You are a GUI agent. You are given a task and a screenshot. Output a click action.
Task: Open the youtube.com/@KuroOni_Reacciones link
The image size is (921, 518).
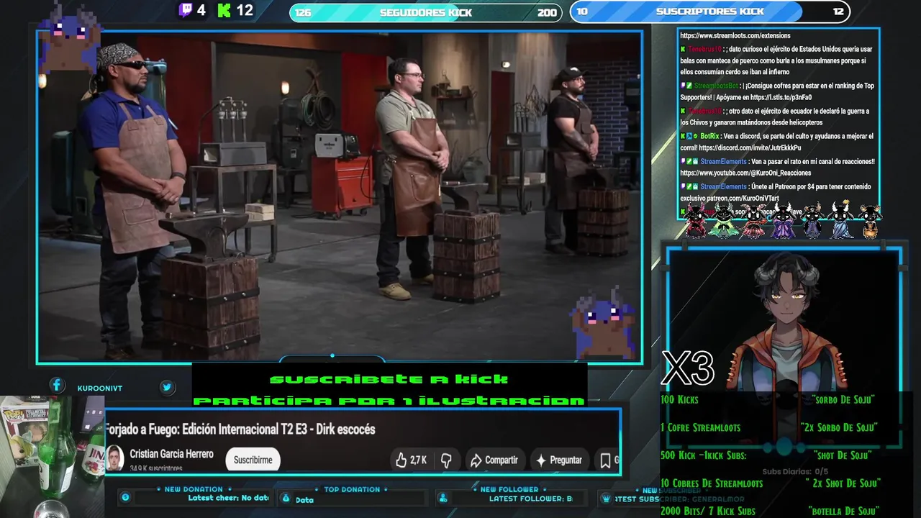(x=745, y=173)
